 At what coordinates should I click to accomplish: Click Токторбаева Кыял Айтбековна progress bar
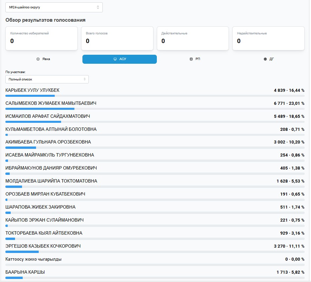coord(155,239)
